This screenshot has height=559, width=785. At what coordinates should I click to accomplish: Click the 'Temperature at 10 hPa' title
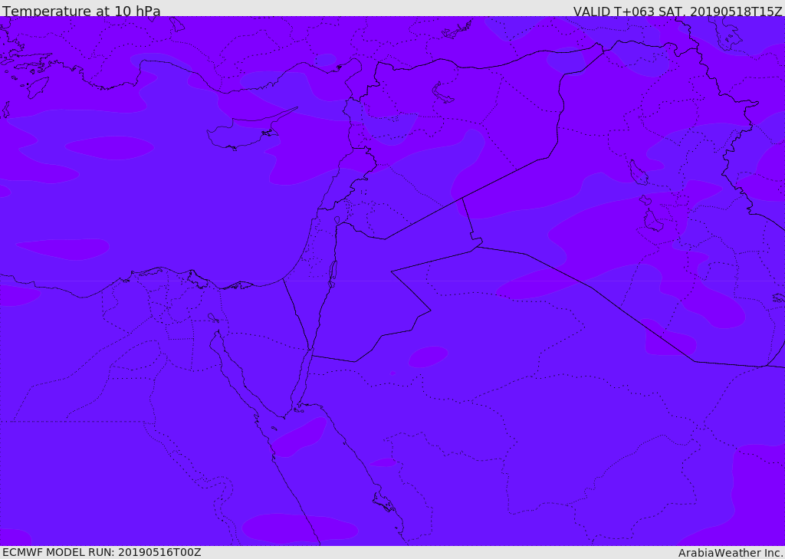point(81,11)
